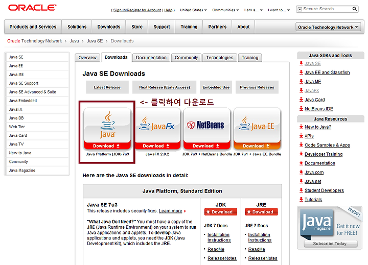Open the Solutions menu
The width and height of the screenshot is (368, 265).
(x=77, y=27)
